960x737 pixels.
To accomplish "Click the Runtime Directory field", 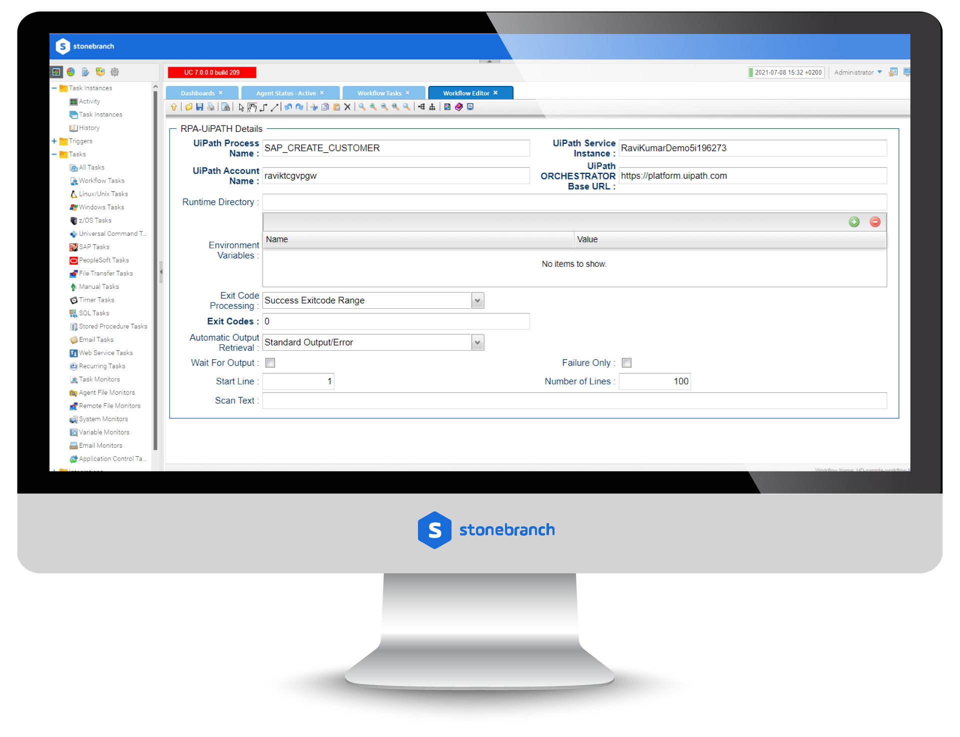I will [x=574, y=202].
